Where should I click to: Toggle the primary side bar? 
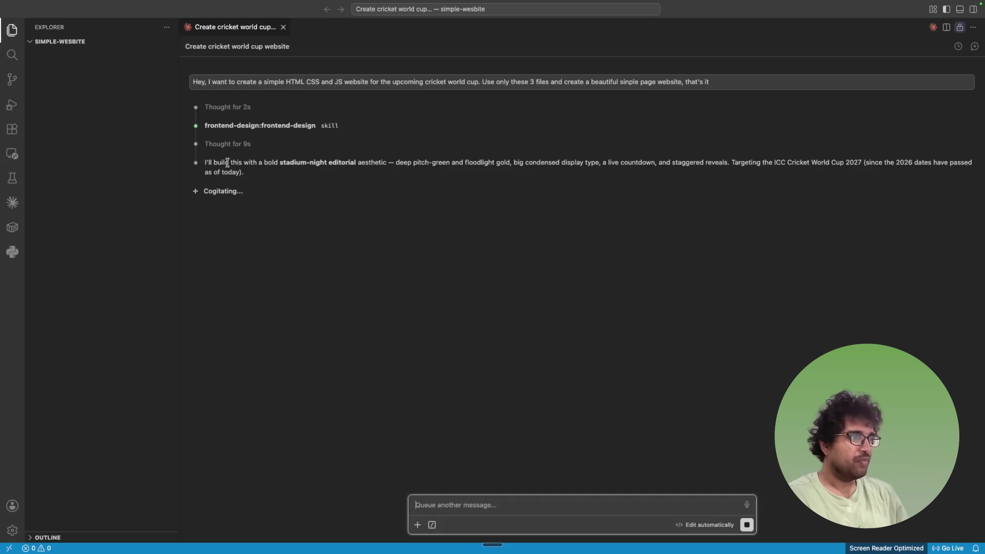(x=946, y=9)
